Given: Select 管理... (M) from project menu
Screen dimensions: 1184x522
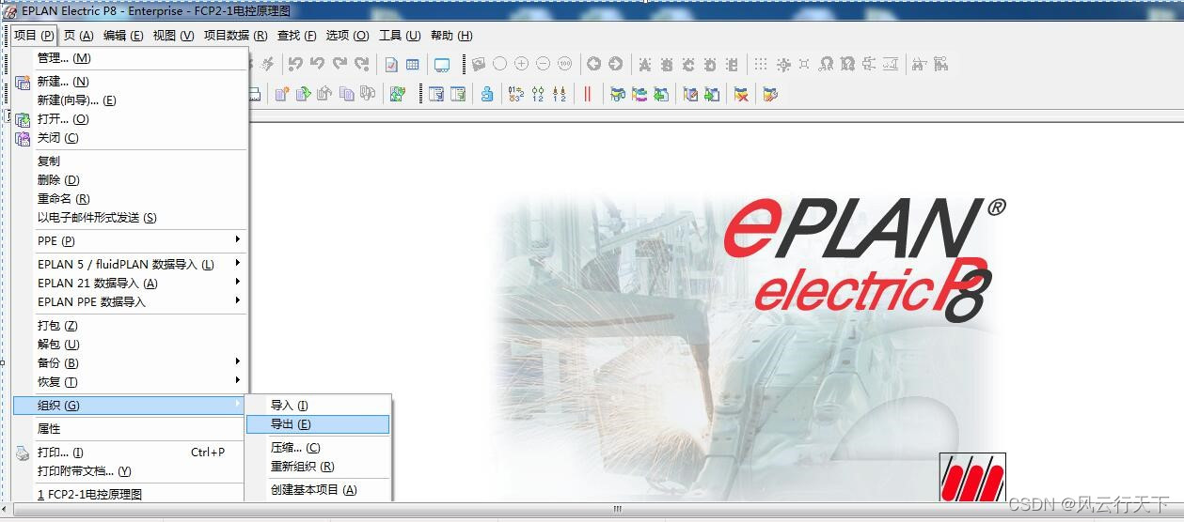Looking at the screenshot, I should (129, 58).
